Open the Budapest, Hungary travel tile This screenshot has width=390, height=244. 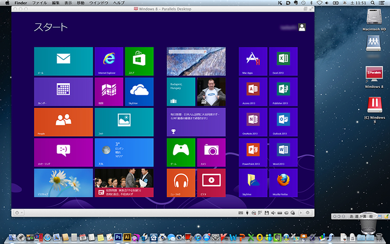181,92
